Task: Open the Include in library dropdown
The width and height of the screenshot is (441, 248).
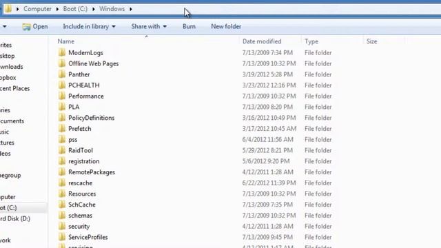Action: pyautogui.click(x=89, y=26)
